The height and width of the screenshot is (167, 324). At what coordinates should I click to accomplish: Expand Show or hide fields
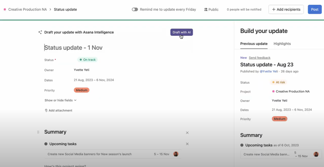60,100
